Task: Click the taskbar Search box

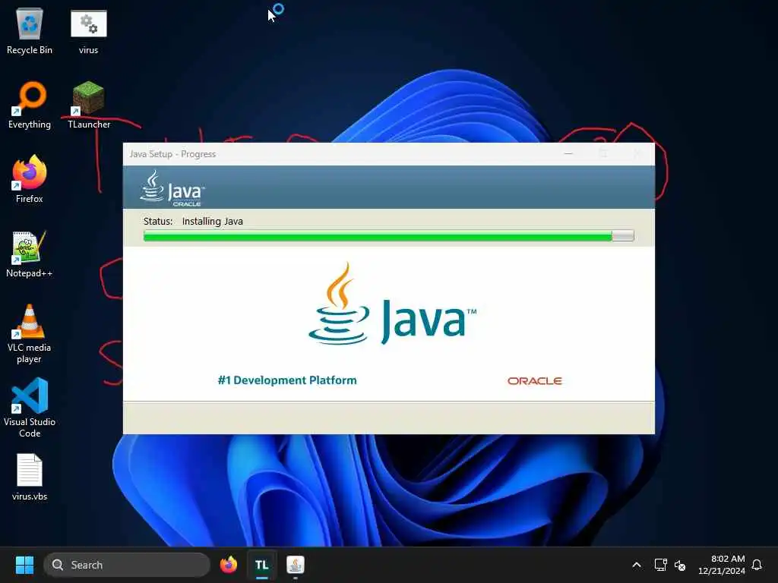Action: (x=127, y=565)
